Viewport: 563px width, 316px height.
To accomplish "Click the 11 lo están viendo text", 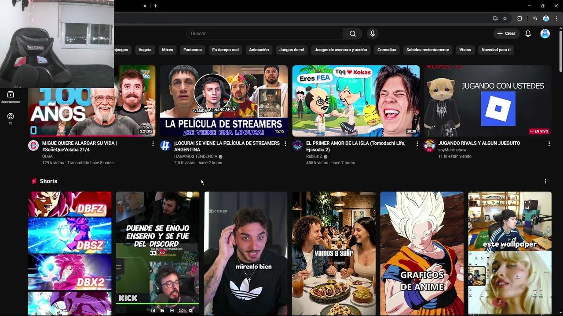I will [x=455, y=156].
